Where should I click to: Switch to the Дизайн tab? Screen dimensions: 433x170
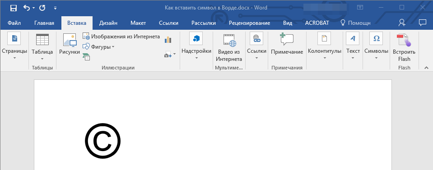108,23
